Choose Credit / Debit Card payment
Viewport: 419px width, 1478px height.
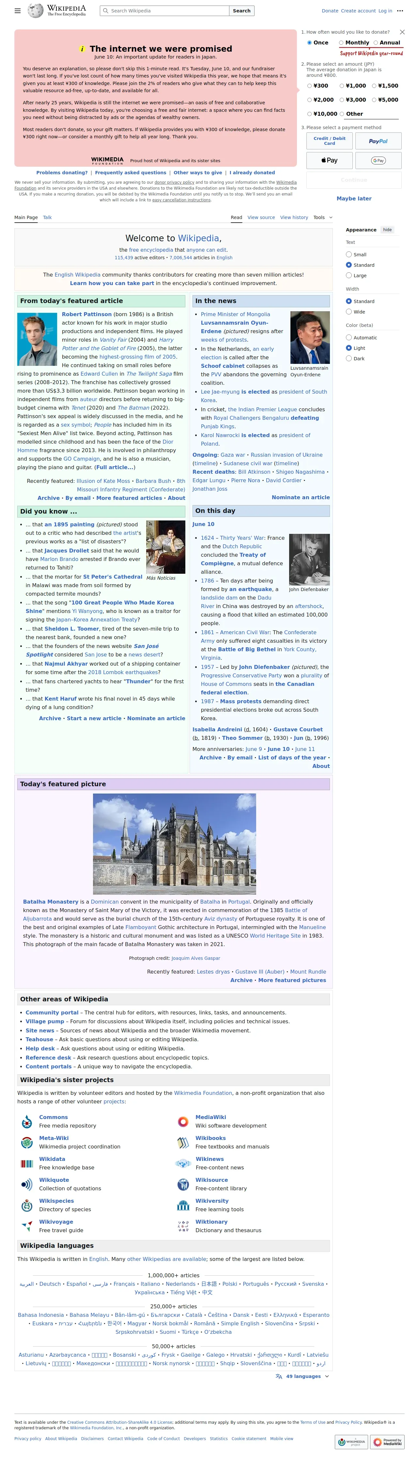point(329,141)
